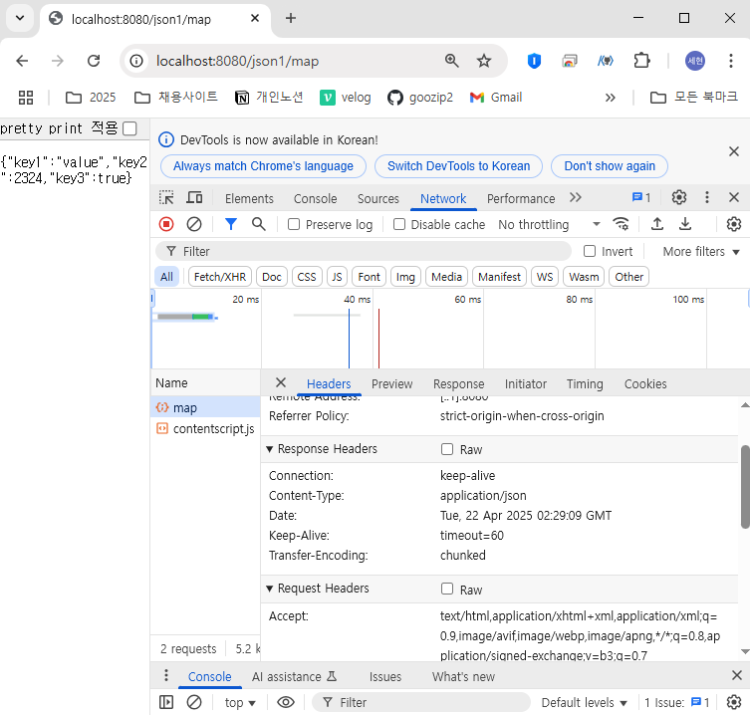Enable Disable cache
The width and height of the screenshot is (750, 715).
399,224
